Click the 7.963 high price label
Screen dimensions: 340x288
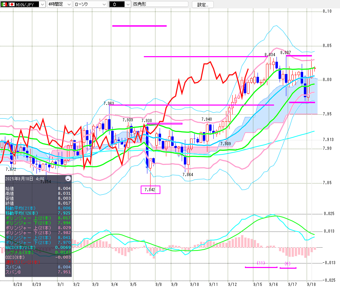(x=109, y=103)
